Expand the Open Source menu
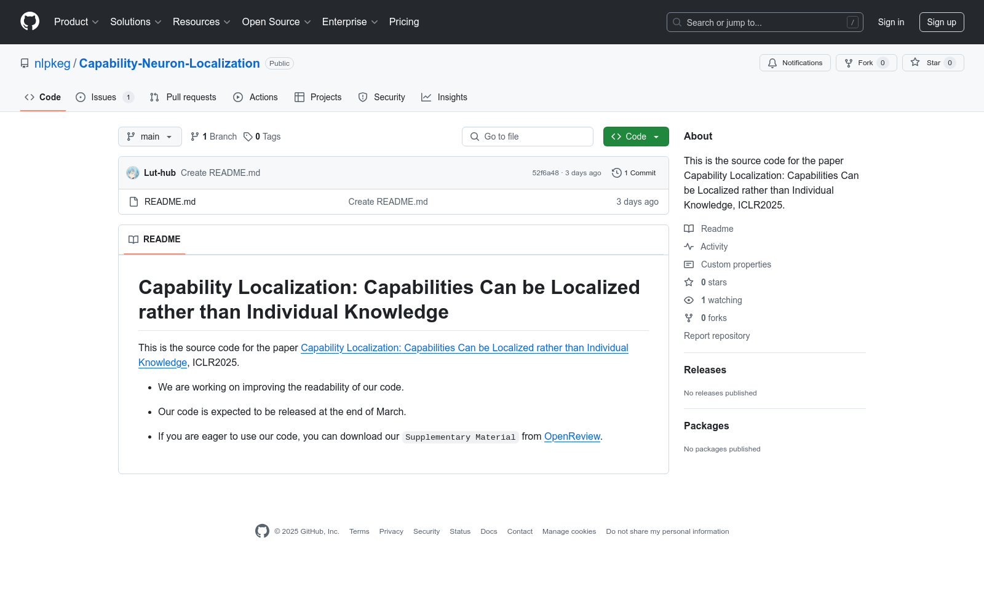The width and height of the screenshot is (984, 615). click(277, 22)
